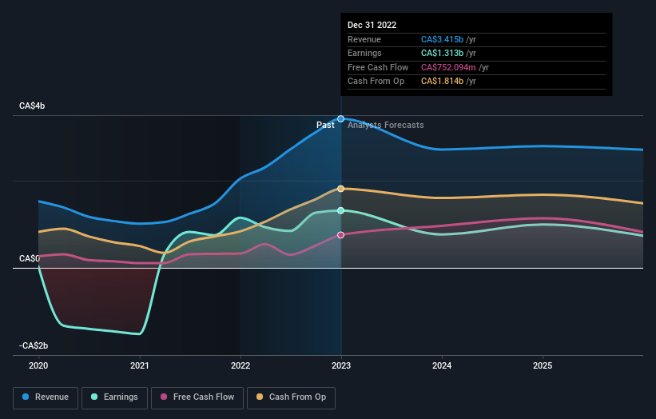Click the 2021 x-axis label
The image size is (656, 419).
[139, 365]
